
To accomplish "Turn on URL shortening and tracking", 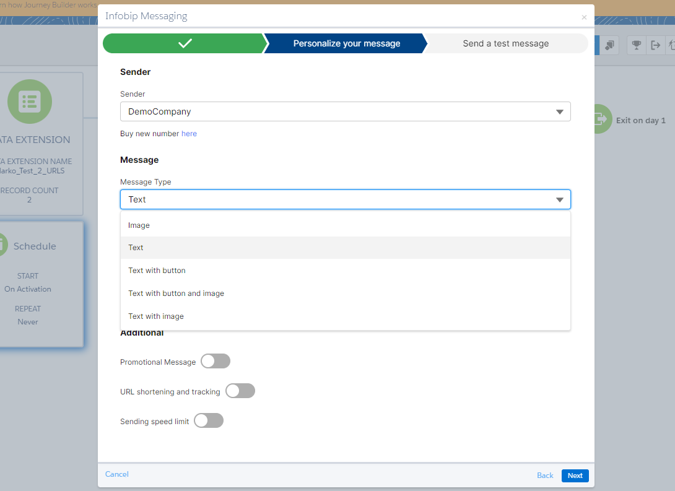I will (x=240, y=391).
